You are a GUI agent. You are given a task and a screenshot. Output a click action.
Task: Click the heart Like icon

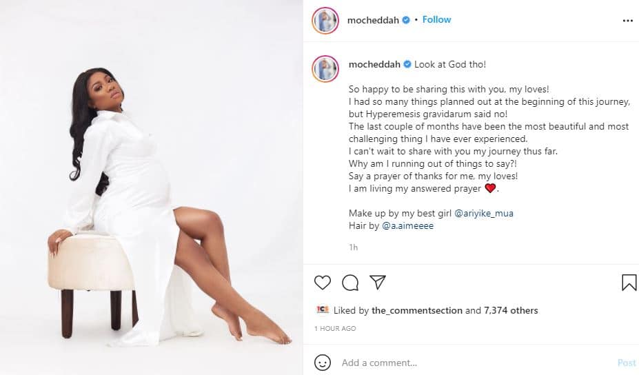coord(322,282)
